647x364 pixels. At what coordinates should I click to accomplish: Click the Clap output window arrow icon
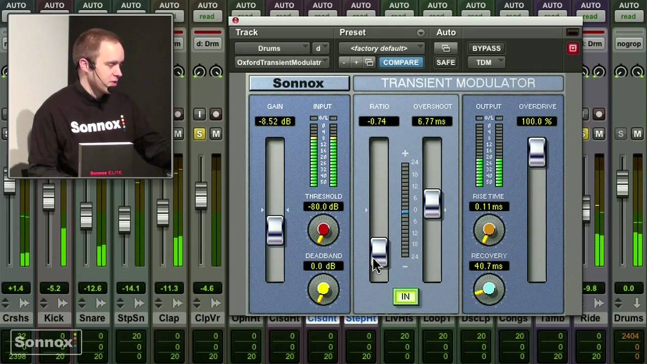(177, 303)
